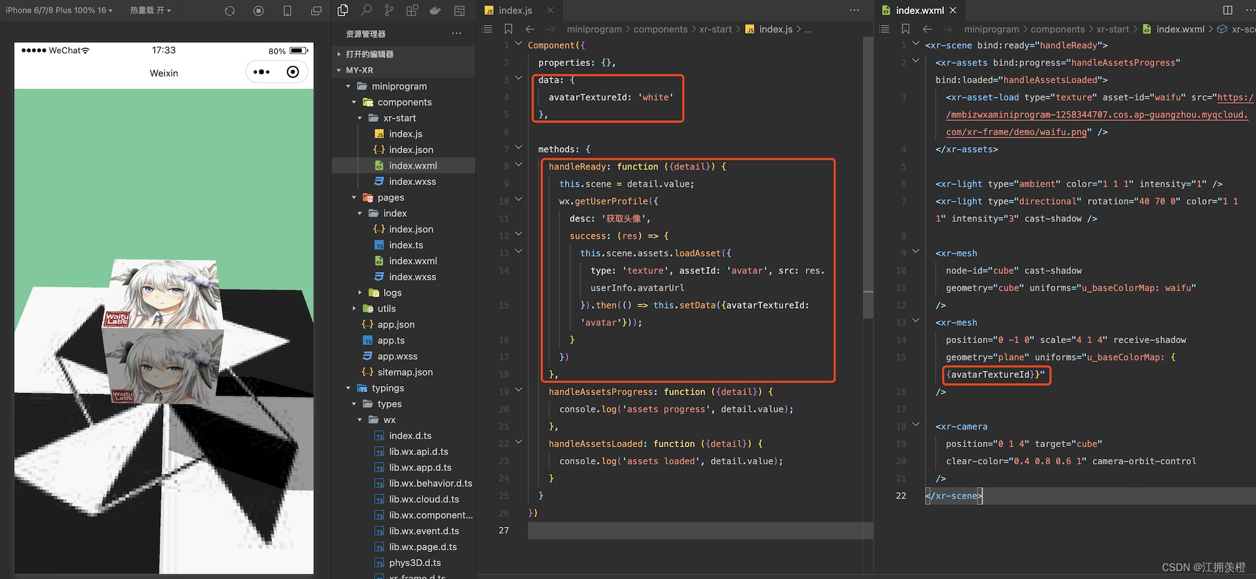Collapse the MY-XR project root
Viewport: 1256px width, 579px height.
point(404,70)
